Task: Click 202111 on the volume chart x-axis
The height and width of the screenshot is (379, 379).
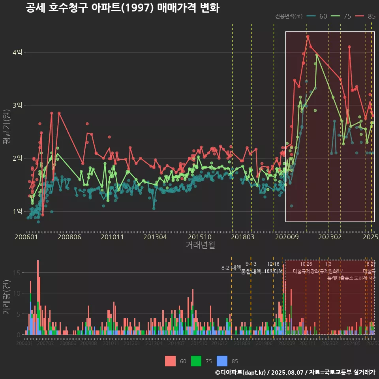Action: point(308,343)
